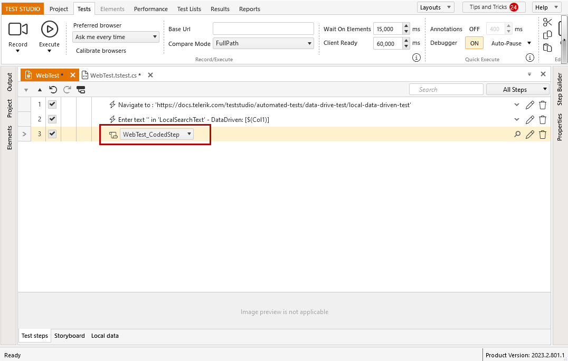This screenshot has height=361, width=568.
Task: Open the Performance ribbon tab
Action: (x=150, y=8)
